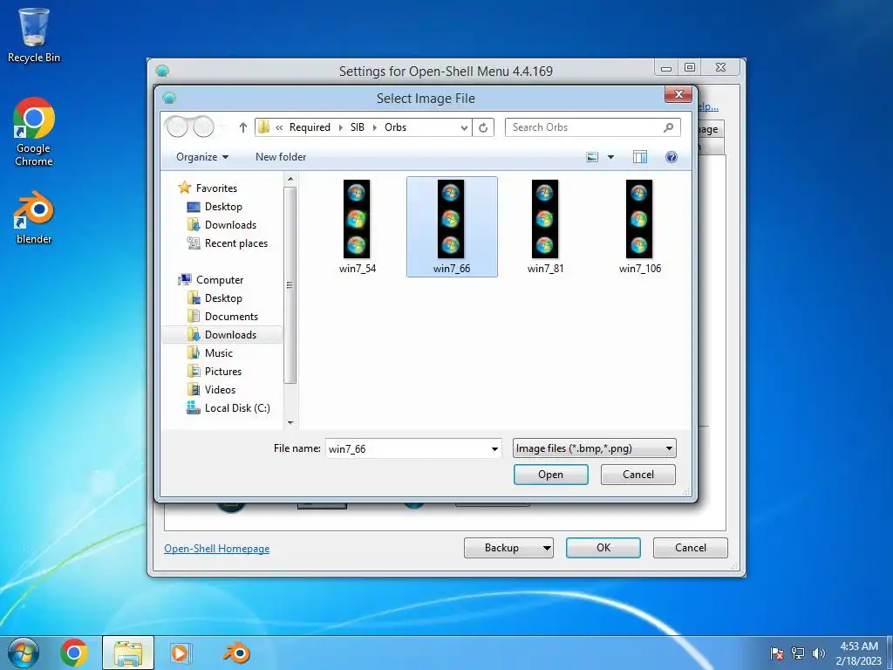Click the network tray icon
Screen dimensions: 893x670
pos(798,653)
